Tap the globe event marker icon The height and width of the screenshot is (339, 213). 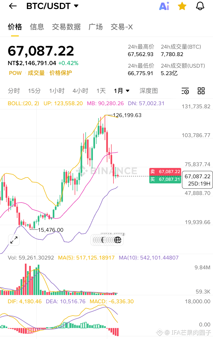(x=118, y=240)
